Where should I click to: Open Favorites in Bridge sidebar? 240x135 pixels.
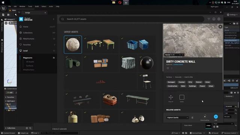pyautogui.click(x=27, y=45)
